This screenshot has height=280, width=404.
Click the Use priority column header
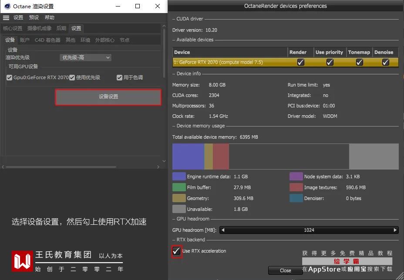coord(330,52)
